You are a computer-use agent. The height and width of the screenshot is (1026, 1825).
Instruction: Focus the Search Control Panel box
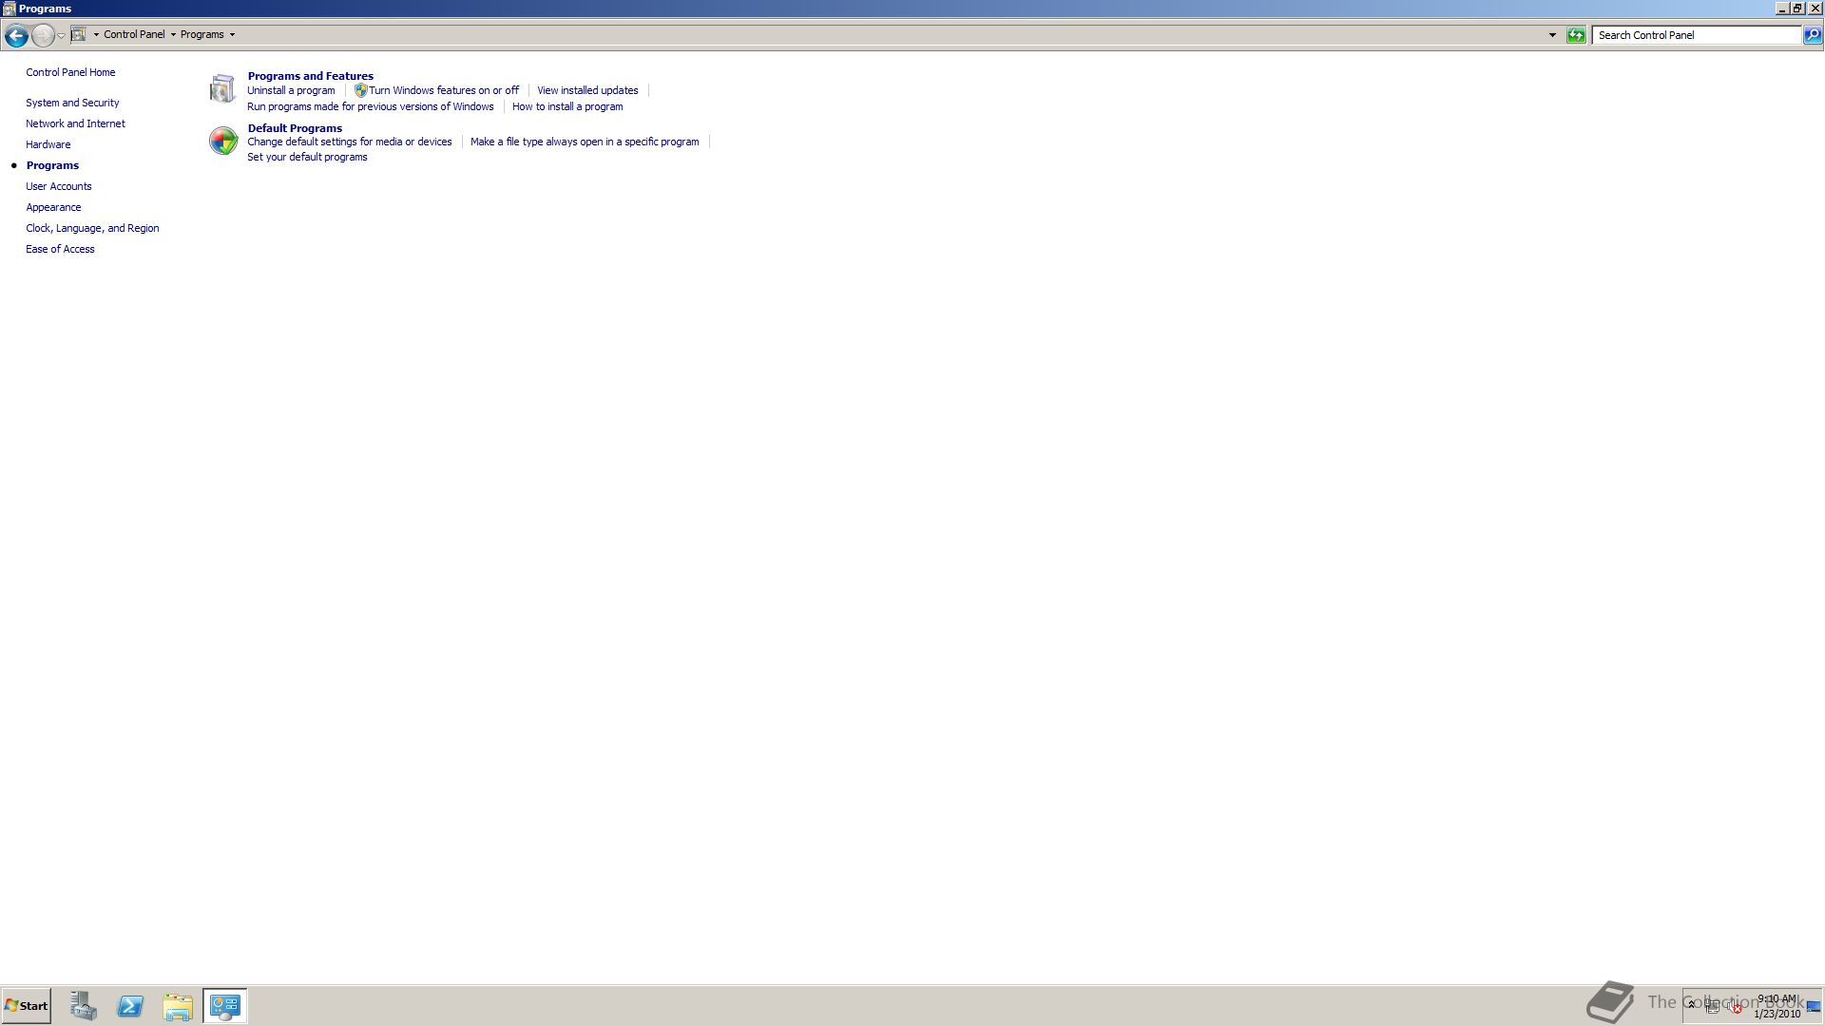1697,35
